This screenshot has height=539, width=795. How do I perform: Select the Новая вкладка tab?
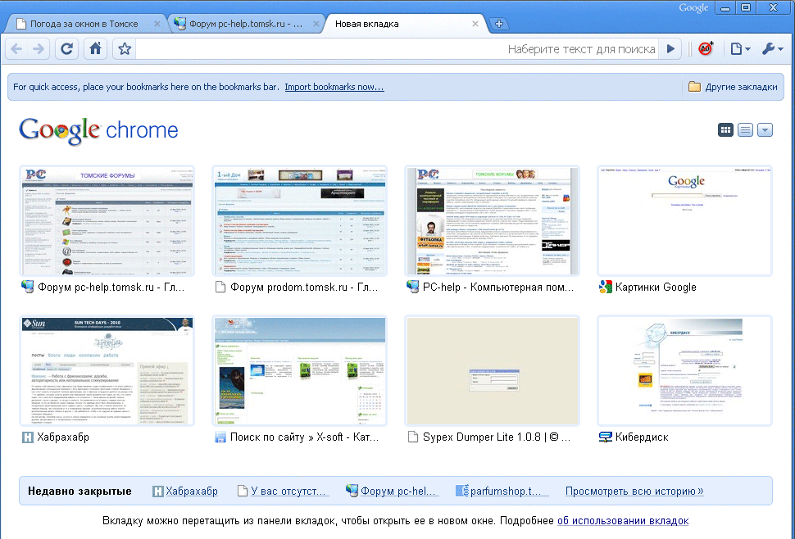click(406, 24)
